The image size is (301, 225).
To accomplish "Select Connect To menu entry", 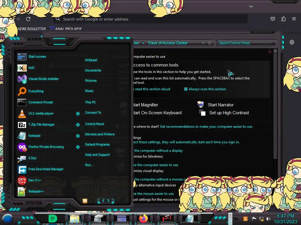I will click(93, 113).
